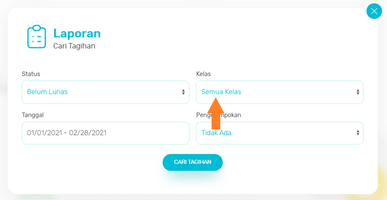Image resolution: width=387 pixels, height=200 pixels.
Task: Click the orange arrow annotation
Action: coord(216,113)
